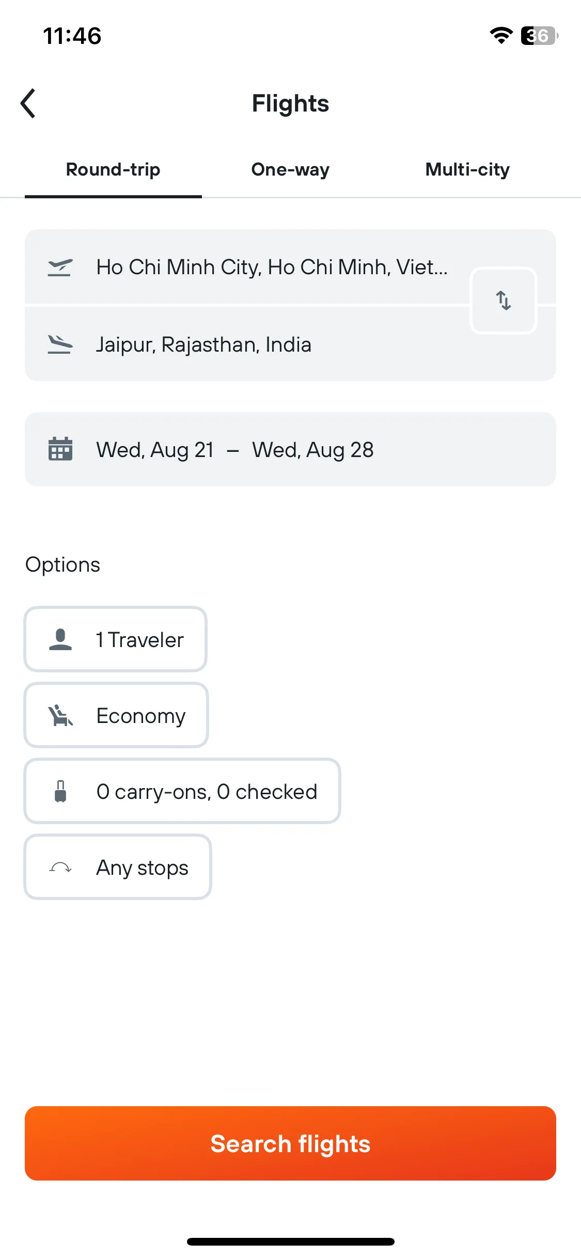Open the Economy cabin class selector
This screenshot has height=1258, width=581.
116,716
